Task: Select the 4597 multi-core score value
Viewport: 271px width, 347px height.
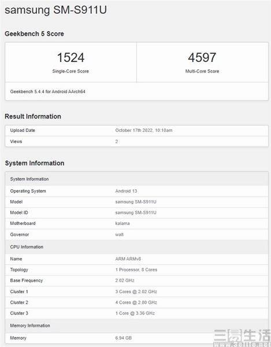Action: [x=202, y=57]
